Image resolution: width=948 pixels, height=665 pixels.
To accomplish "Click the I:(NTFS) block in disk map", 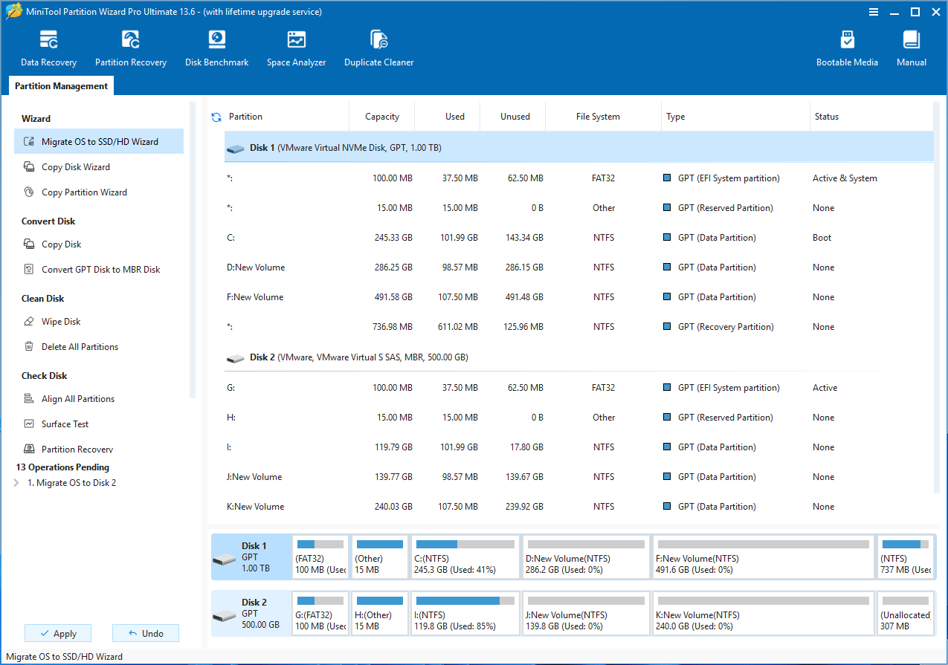I will point(465,614).
